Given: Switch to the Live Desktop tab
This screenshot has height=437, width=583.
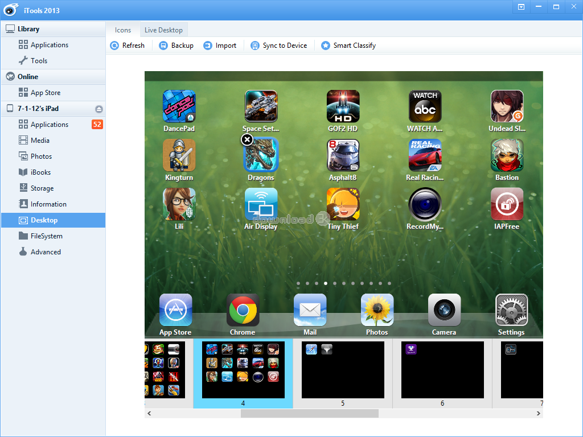Looking at the screenshot, I should click(164, 30).
